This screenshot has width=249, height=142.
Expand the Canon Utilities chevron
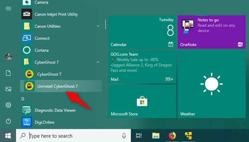(x=98, y=26)
